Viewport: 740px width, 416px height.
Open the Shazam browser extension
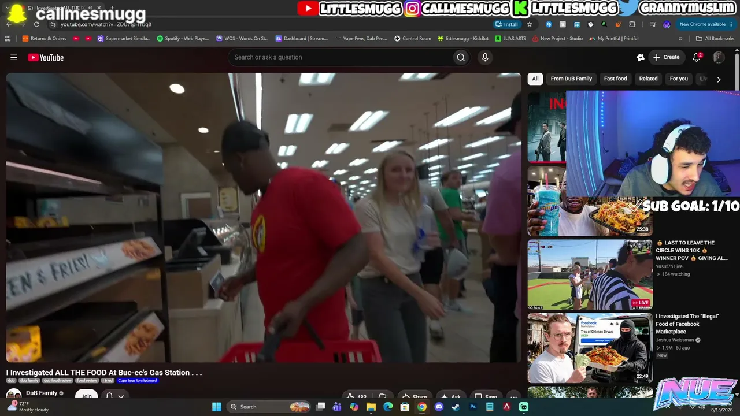(x=549, y=24)
